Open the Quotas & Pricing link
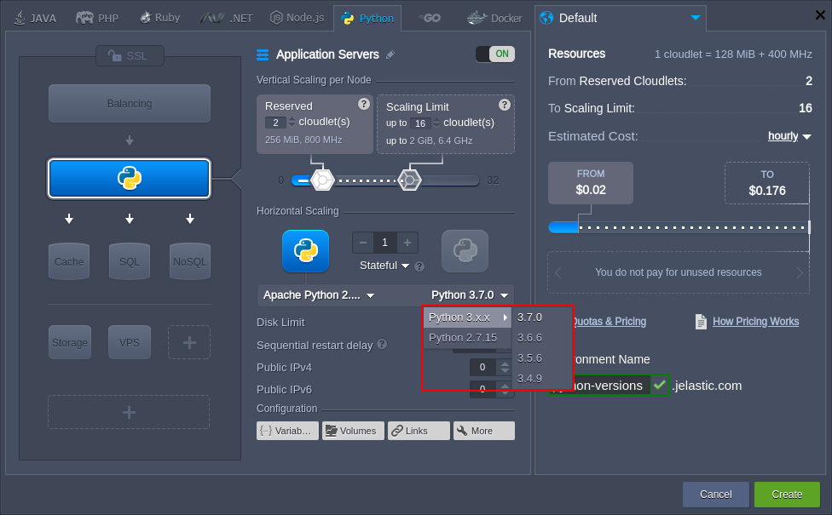This screenshot has height=515, width=832. (x=609, y=321)
